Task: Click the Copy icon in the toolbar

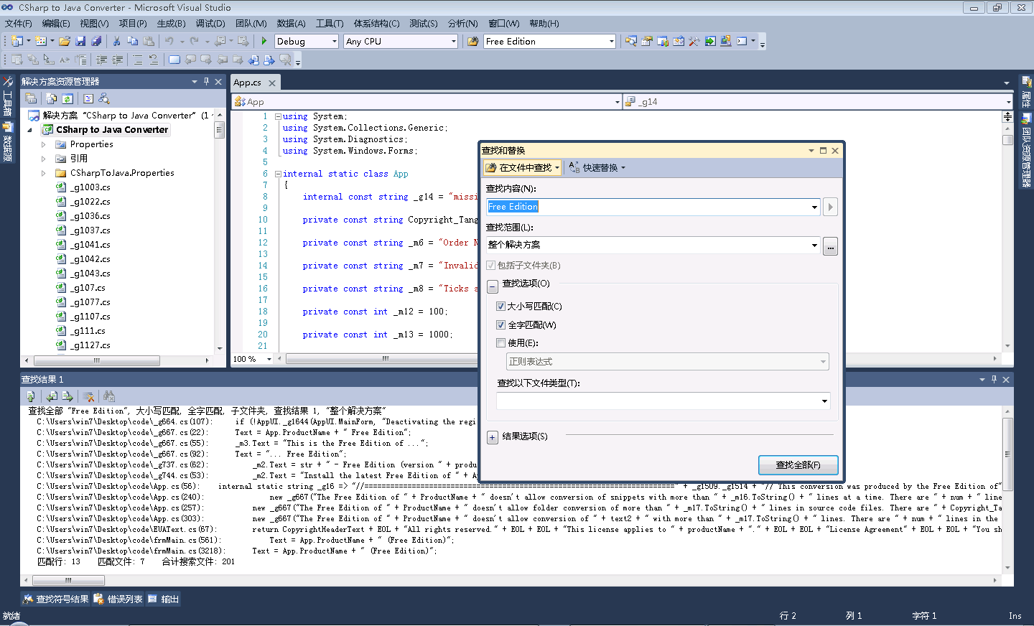Action: click(x=132, y=42)
